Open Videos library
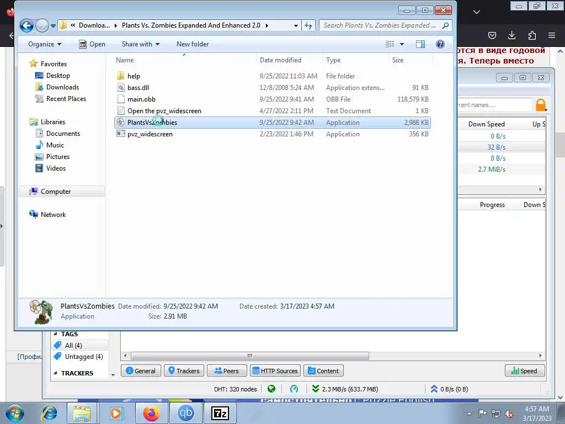The width and height of the screenshot is (565, 424). pos(56,168)
